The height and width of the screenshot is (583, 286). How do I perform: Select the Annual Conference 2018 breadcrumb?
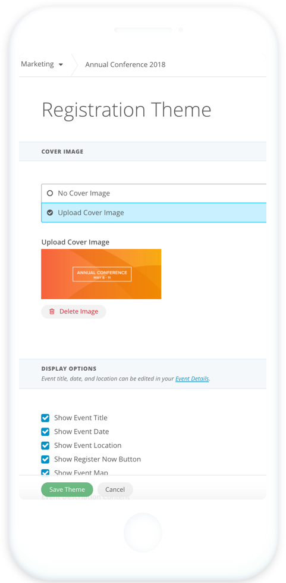point(125,65)
